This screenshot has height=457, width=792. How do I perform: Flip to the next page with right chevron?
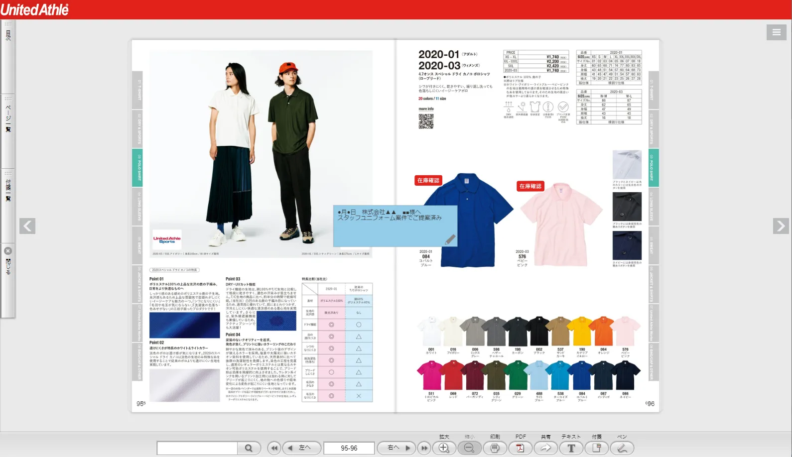[x=781, y=226]
